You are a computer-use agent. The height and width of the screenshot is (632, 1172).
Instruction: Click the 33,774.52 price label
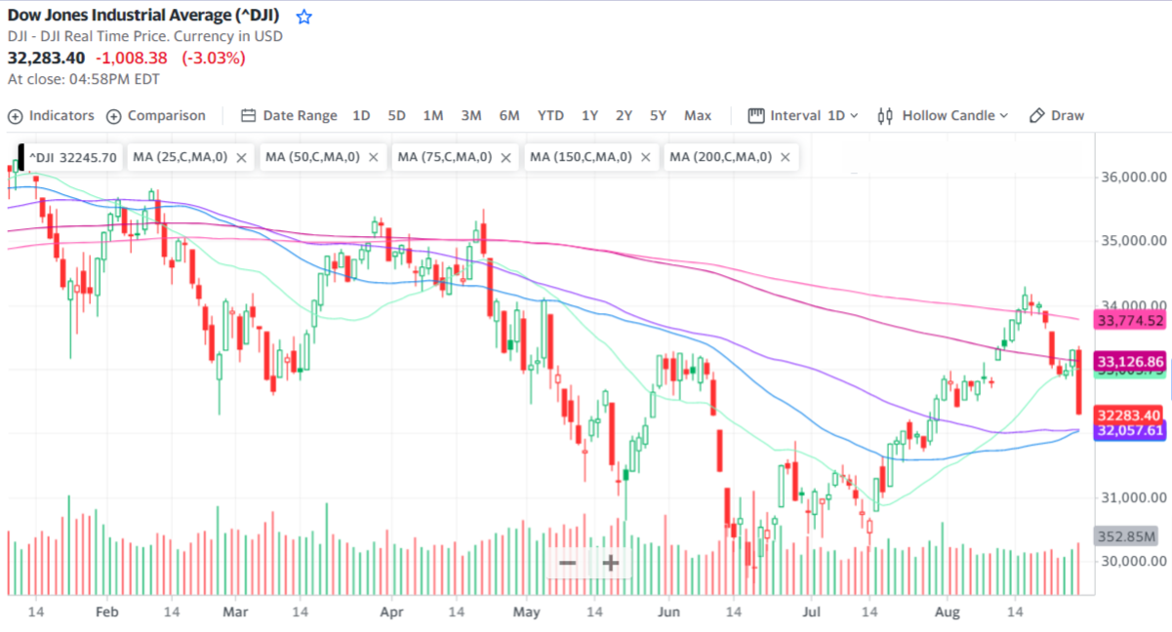point(1131,320)
